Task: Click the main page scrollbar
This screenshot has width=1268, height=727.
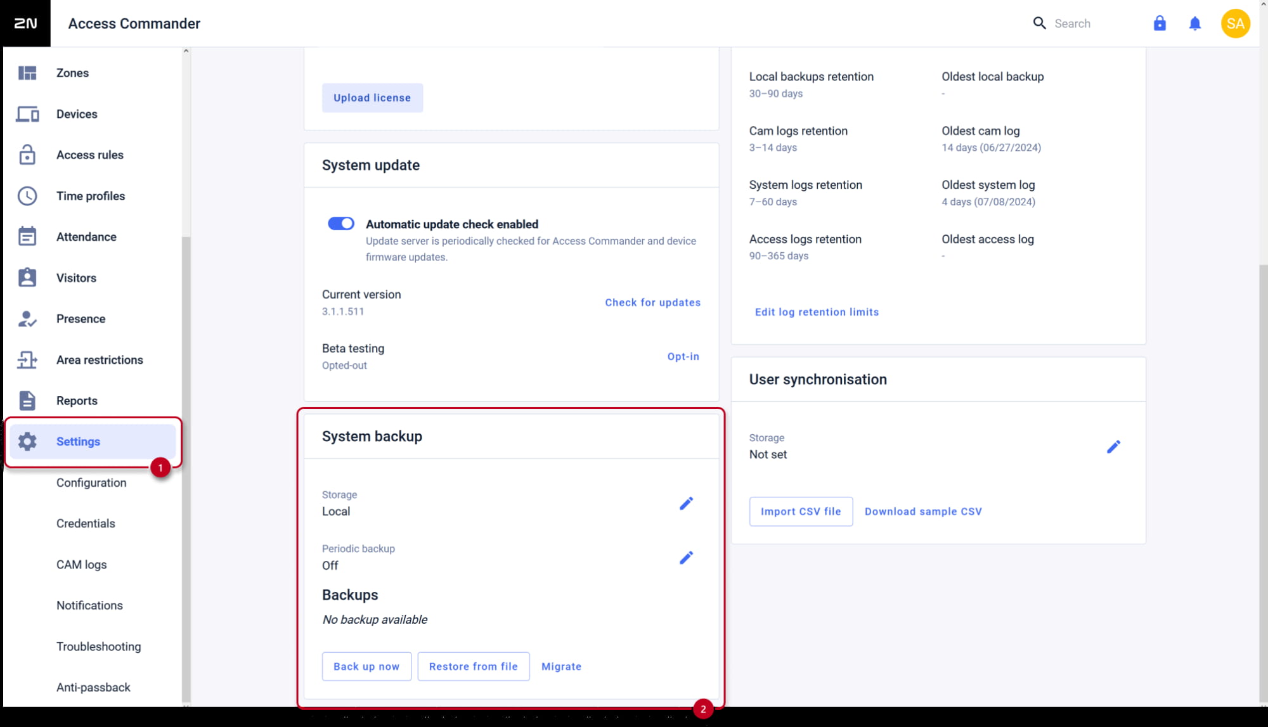Action: pos(1264,482)
